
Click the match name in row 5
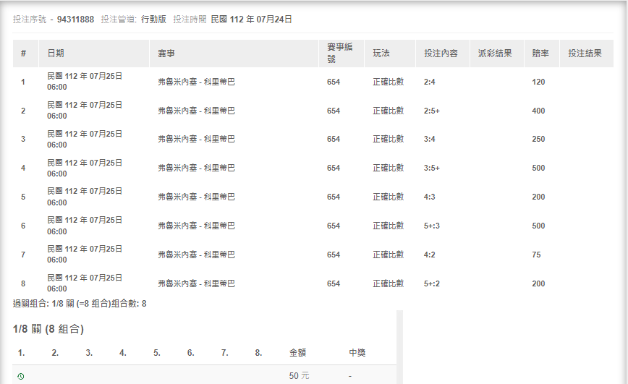click(x=196, y=197)
